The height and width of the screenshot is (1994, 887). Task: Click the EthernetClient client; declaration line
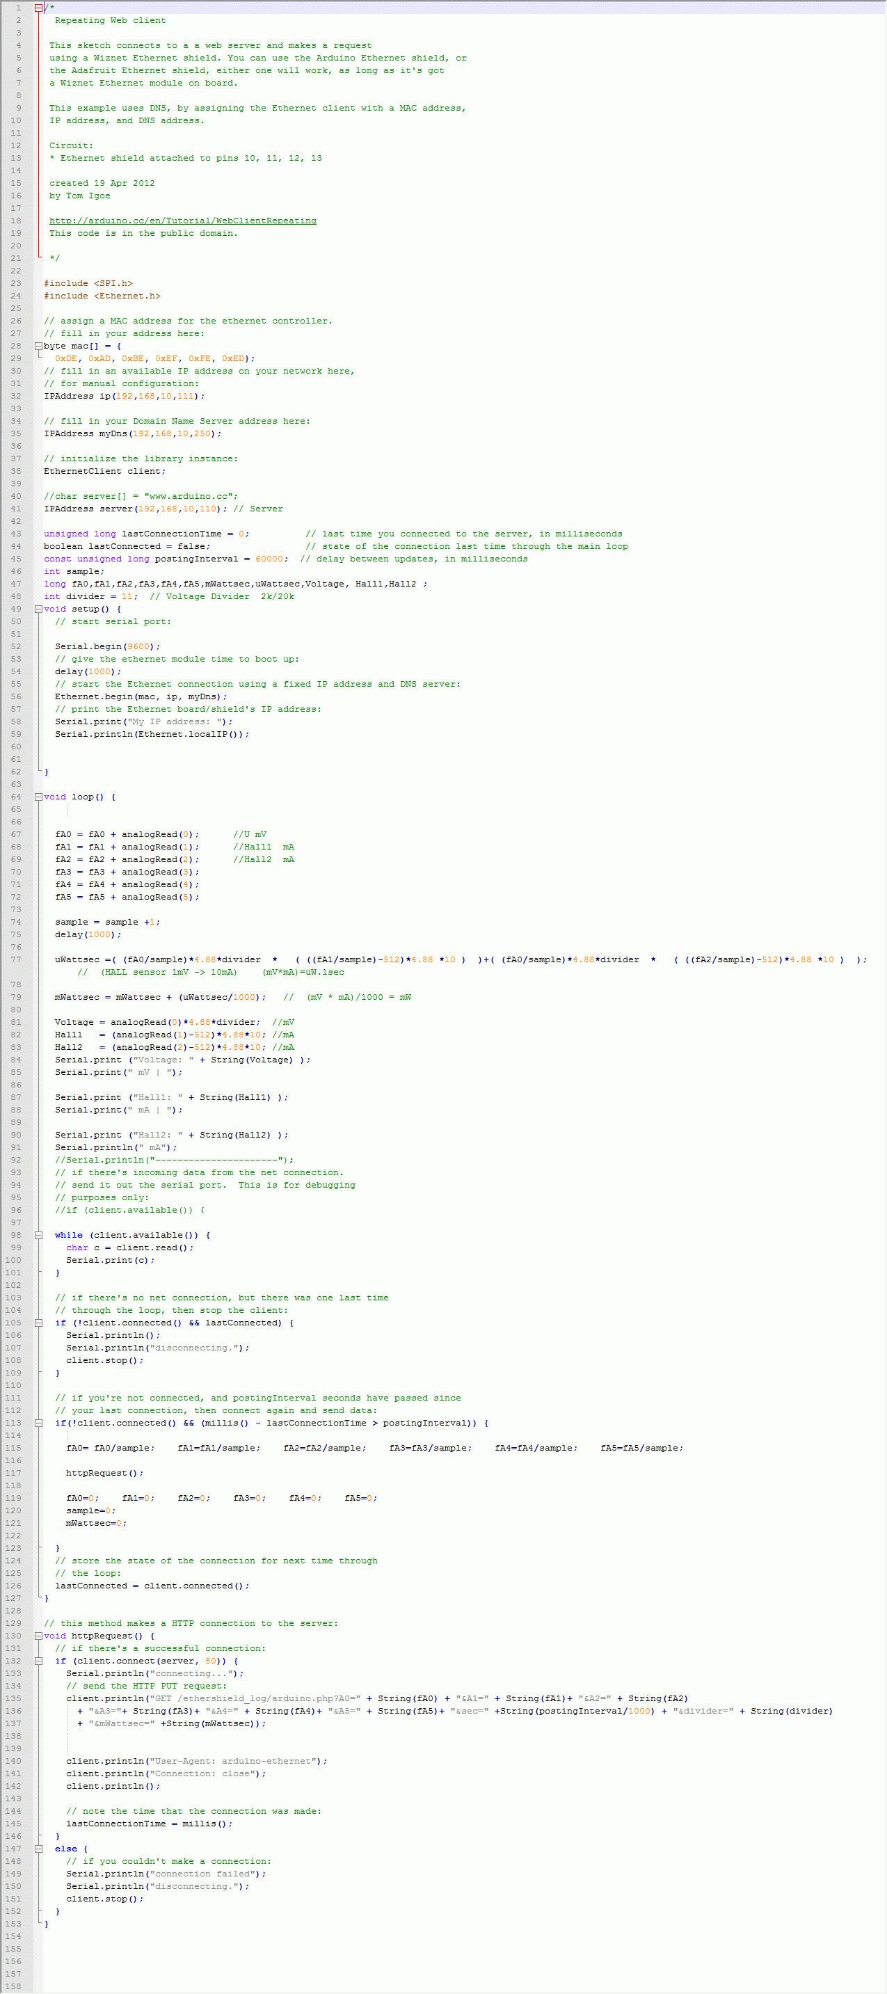tap(104, 470)
